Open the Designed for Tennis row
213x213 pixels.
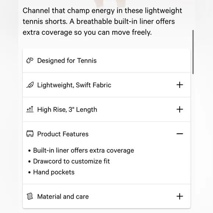coord(106,61)
